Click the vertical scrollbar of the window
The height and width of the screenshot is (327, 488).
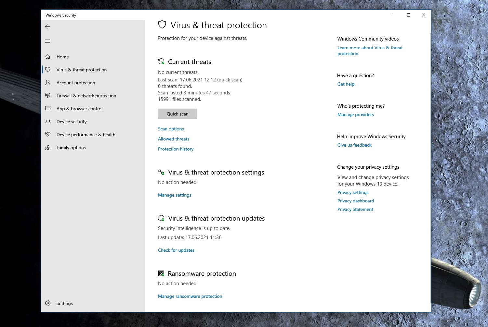[x=430, y=168]
